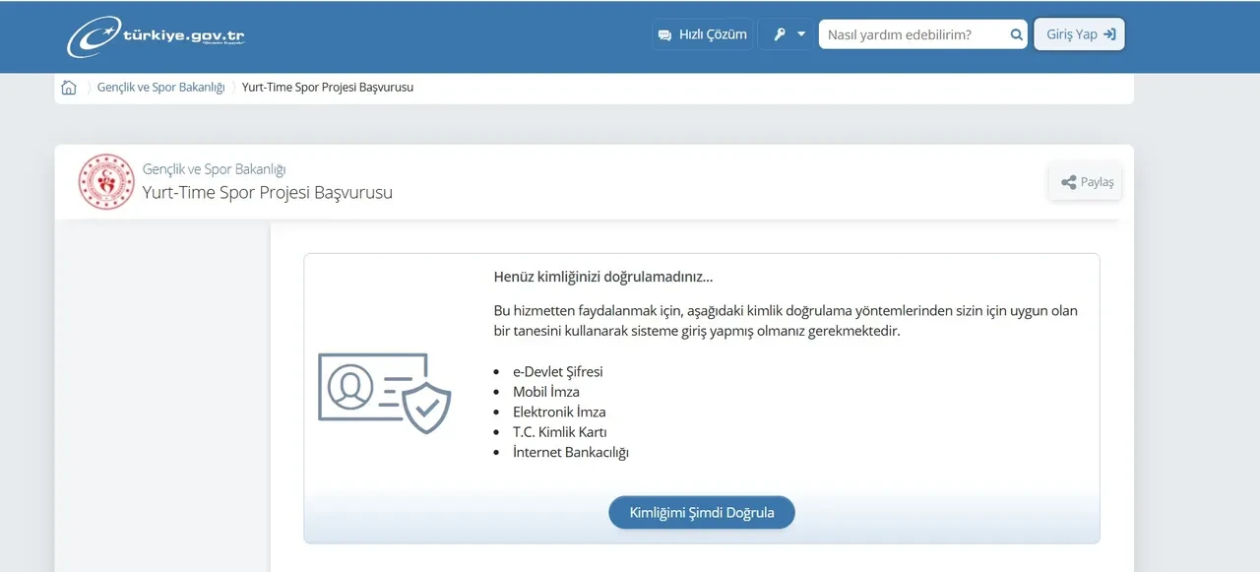Click the share icon beside Paylaş

coord(1067,181)
